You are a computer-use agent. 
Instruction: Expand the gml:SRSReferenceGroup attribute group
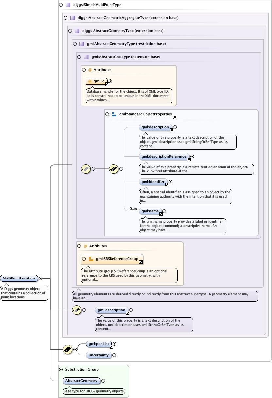point(84,259)
